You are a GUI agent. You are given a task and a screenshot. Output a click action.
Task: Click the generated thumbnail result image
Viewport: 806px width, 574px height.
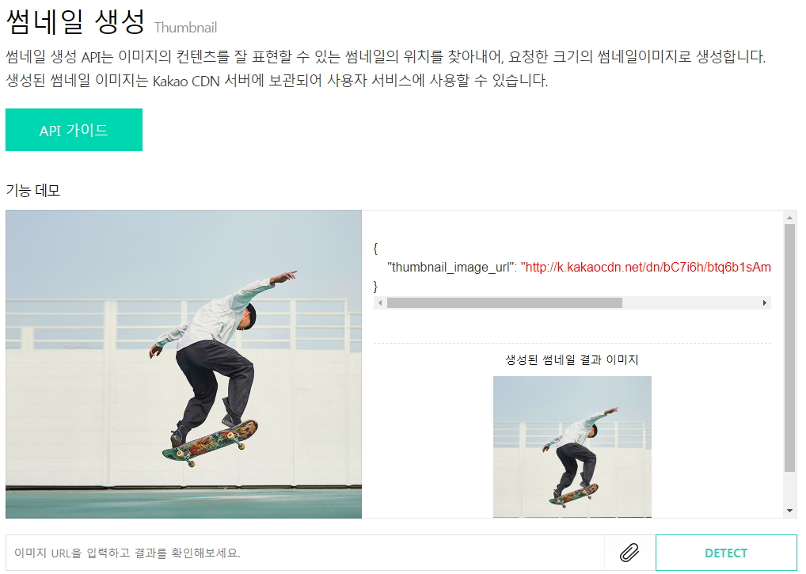coord(572,447)
